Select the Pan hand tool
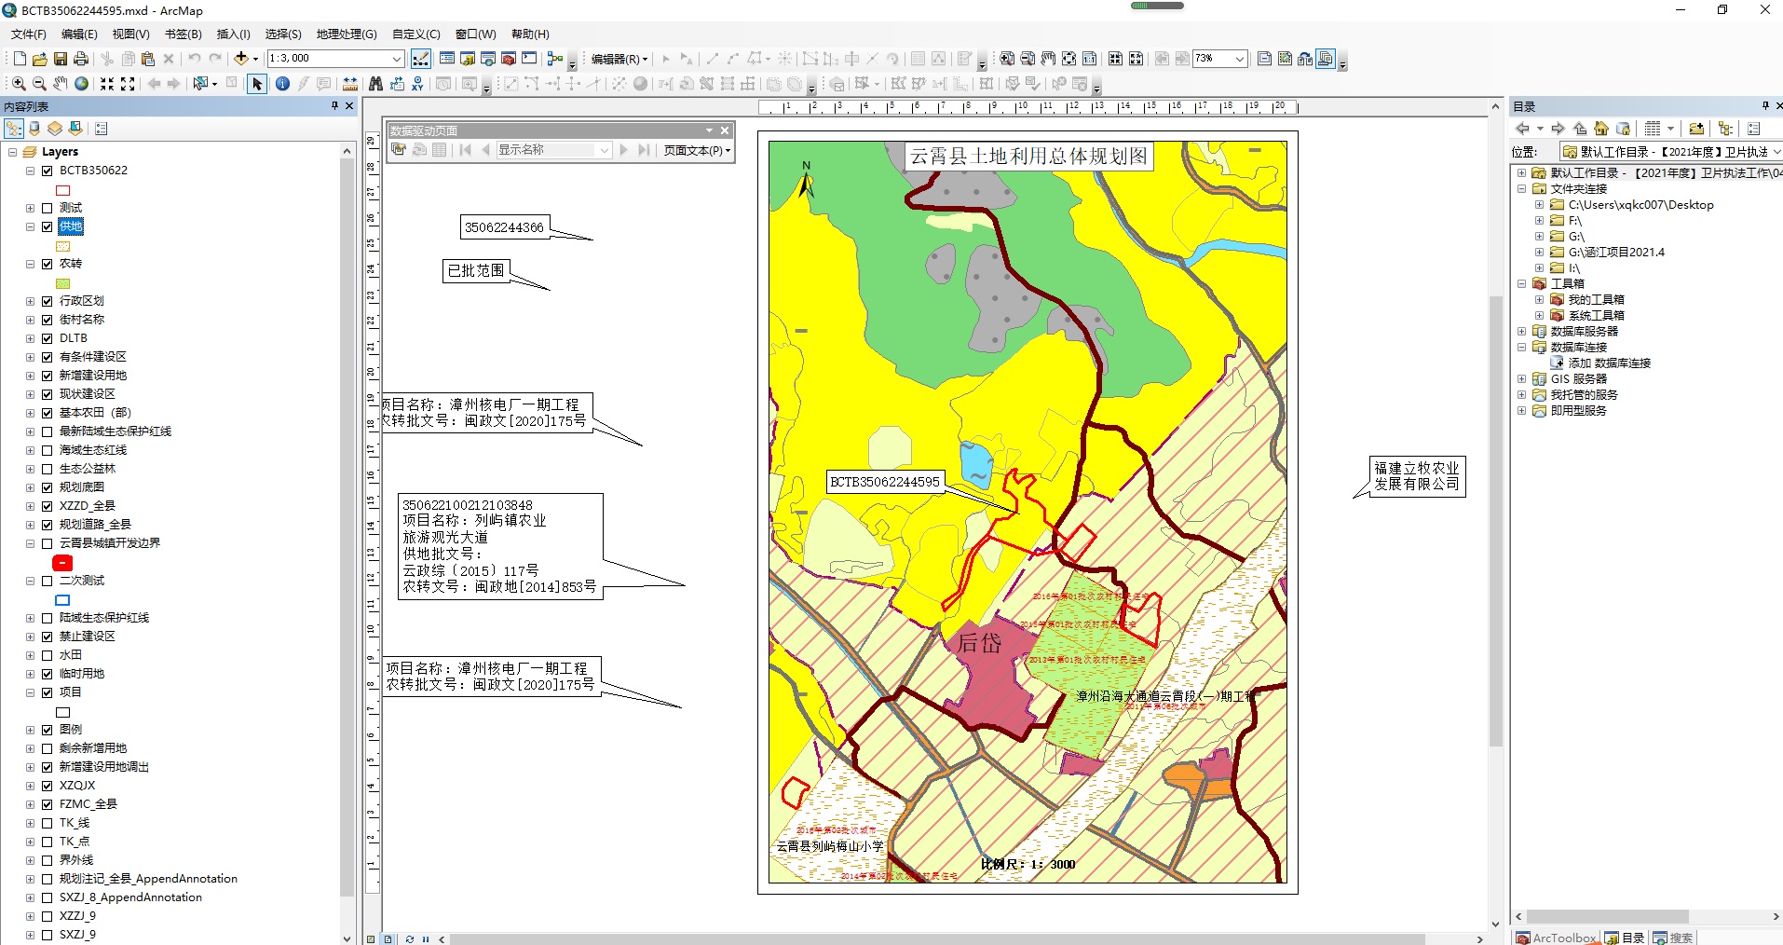The image size is (1783, 945). tap(61, 84)
